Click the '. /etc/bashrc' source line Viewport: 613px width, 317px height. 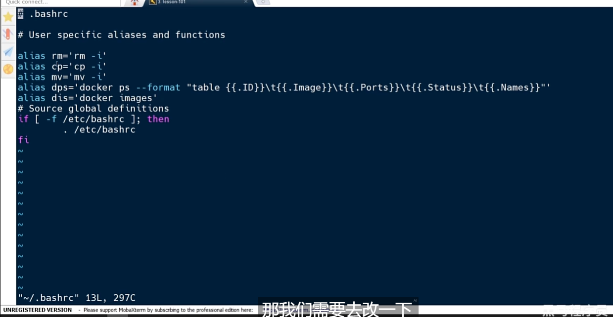click(99, 130)
